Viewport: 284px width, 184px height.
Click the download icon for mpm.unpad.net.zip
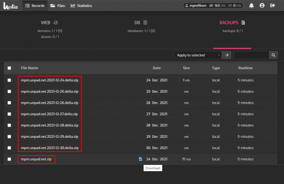point(140,159)
